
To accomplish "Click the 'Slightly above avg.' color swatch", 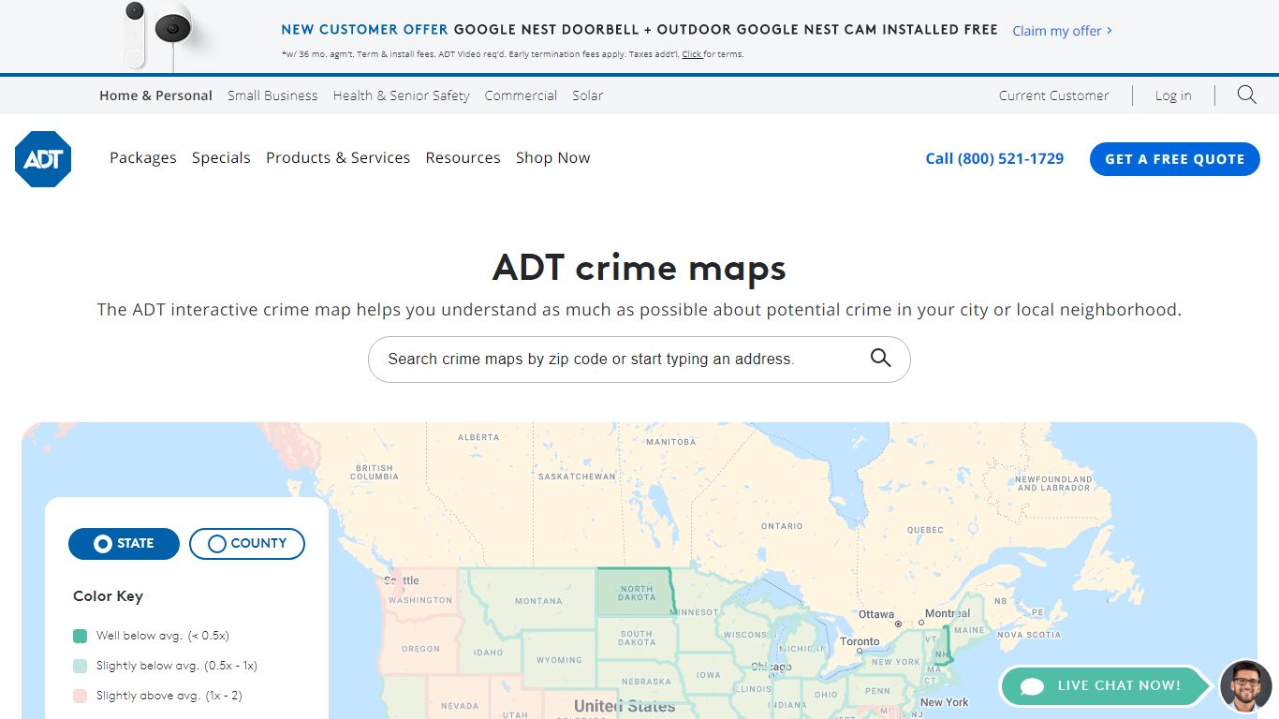I will point(80,696).
